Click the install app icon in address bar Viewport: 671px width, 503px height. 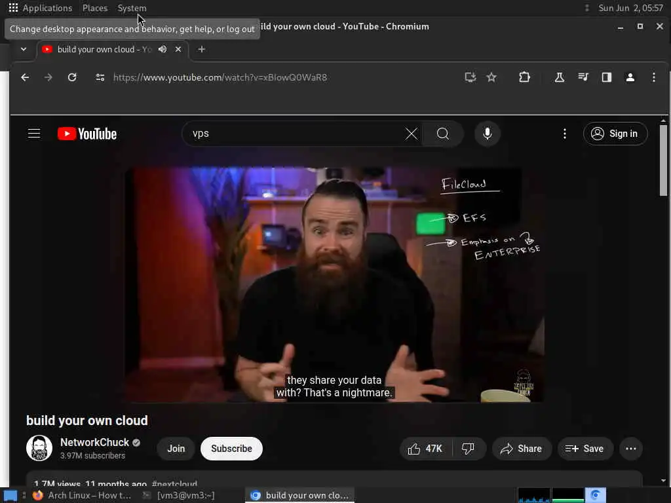coord(470,77)
